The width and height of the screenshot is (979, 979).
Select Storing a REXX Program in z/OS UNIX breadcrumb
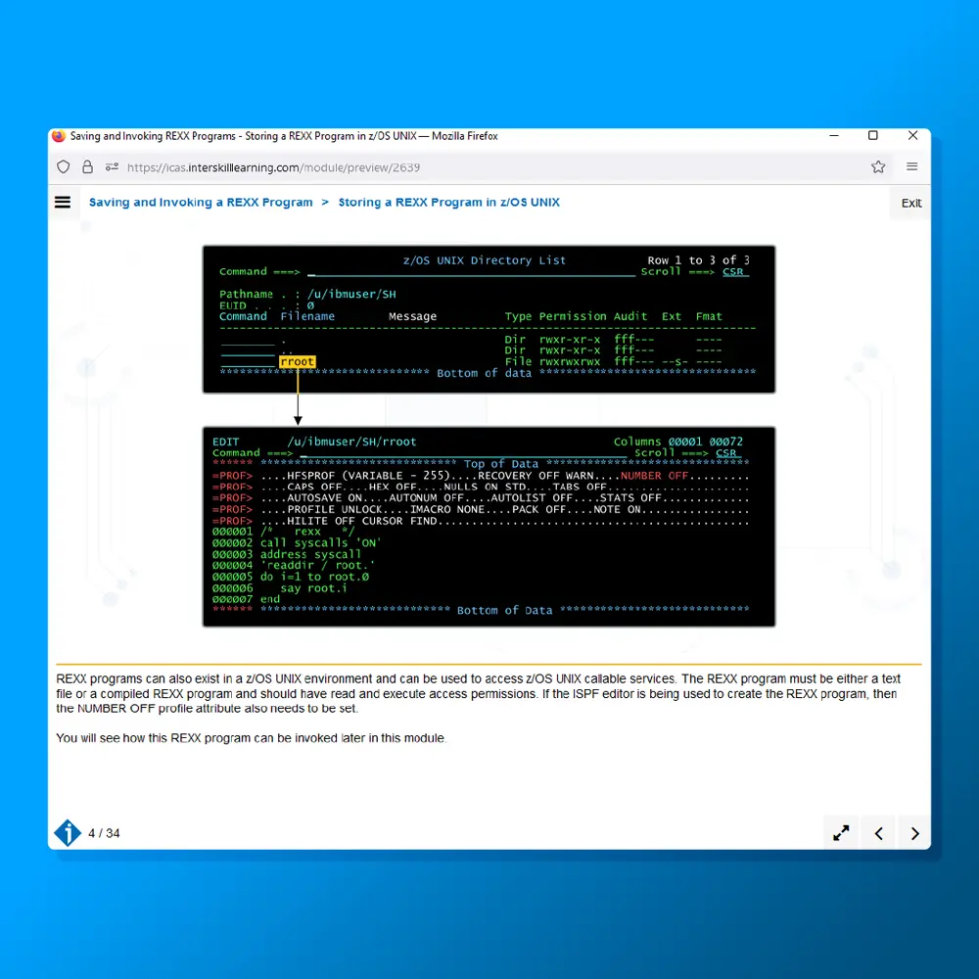pos(448,203)
